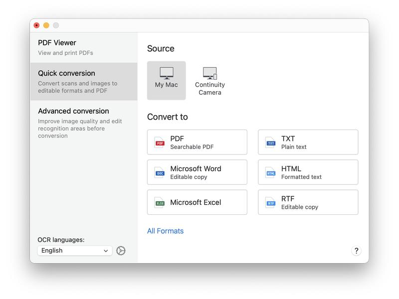Image resolution: width=399 pixels, height=299 pixels.
Task: Convert to RTF editable copy
Action: coord(308,202)
